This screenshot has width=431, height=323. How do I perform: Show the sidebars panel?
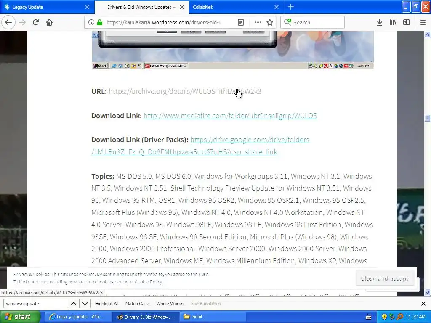407,22
